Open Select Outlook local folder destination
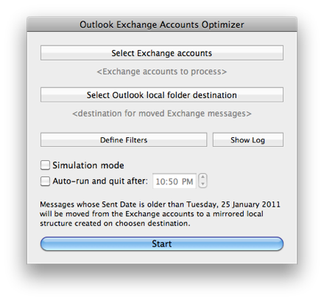The image size is (324, 301). pos(162,94)
